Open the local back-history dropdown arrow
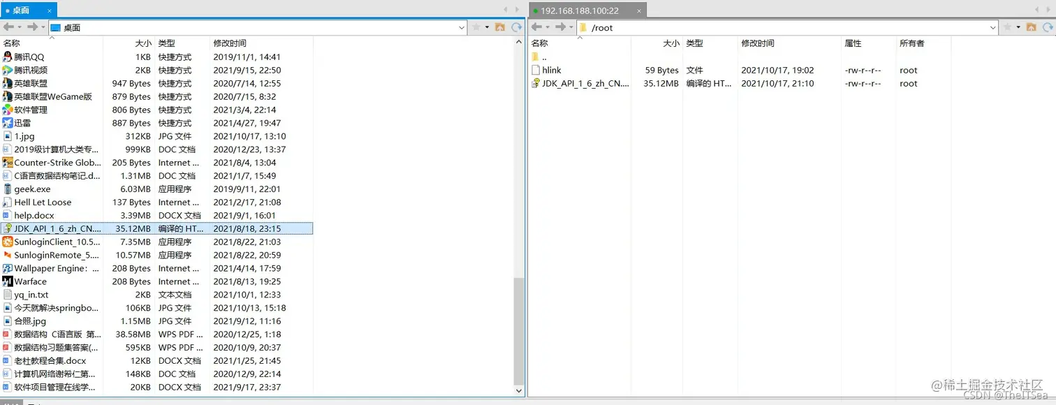Viewport: 1056px width, 405px height. coord(20,27)
